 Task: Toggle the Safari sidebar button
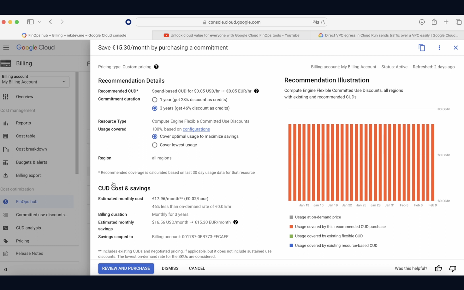point(30,22)
